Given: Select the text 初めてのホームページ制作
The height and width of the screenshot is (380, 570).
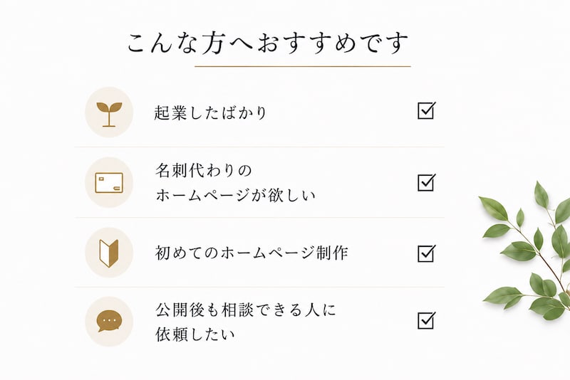Looking at the screenshot, I should [x=252, y=253].
